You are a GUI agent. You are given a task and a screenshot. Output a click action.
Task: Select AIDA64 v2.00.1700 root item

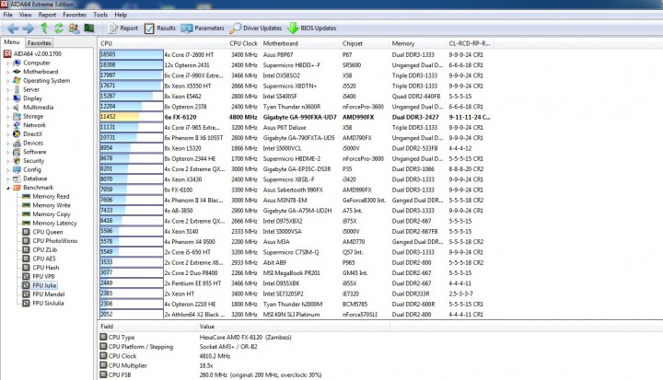(x=37, y=53)
